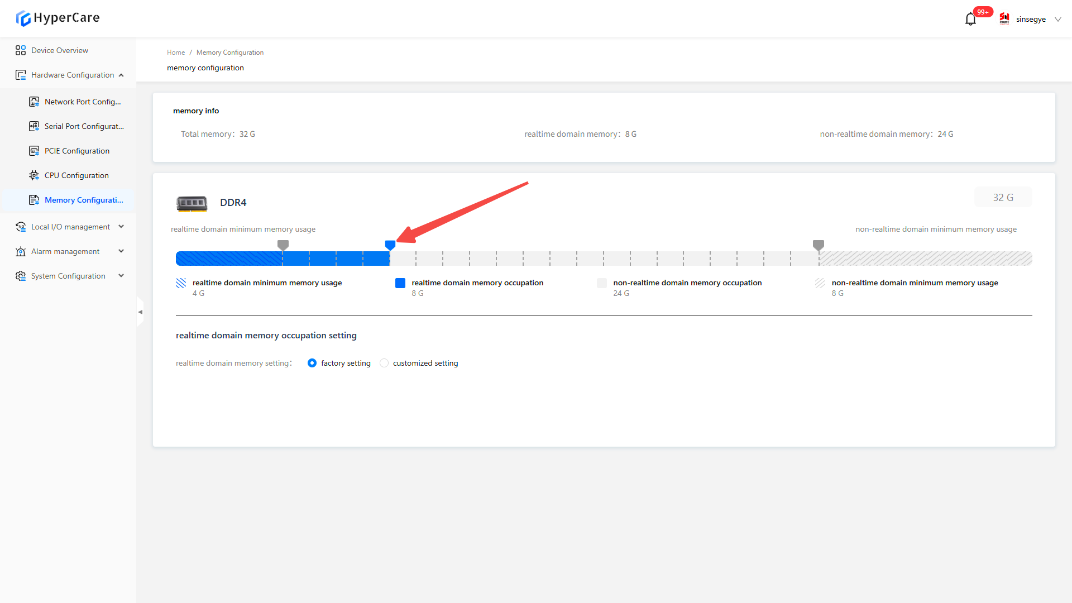Select the factory setting radio button

point(312,363)
